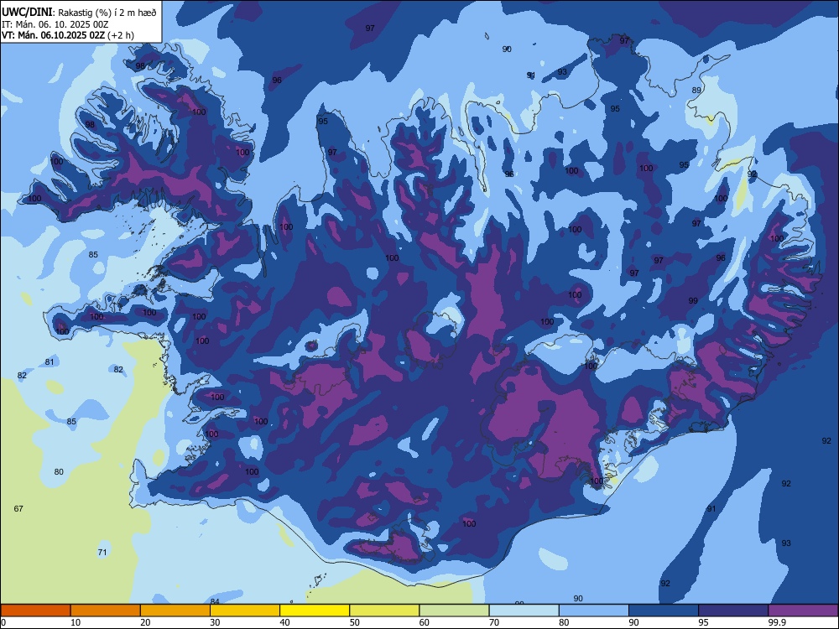839x629 pixels.
Task: Click the legend tick label "10"
Action: (76, 622)
